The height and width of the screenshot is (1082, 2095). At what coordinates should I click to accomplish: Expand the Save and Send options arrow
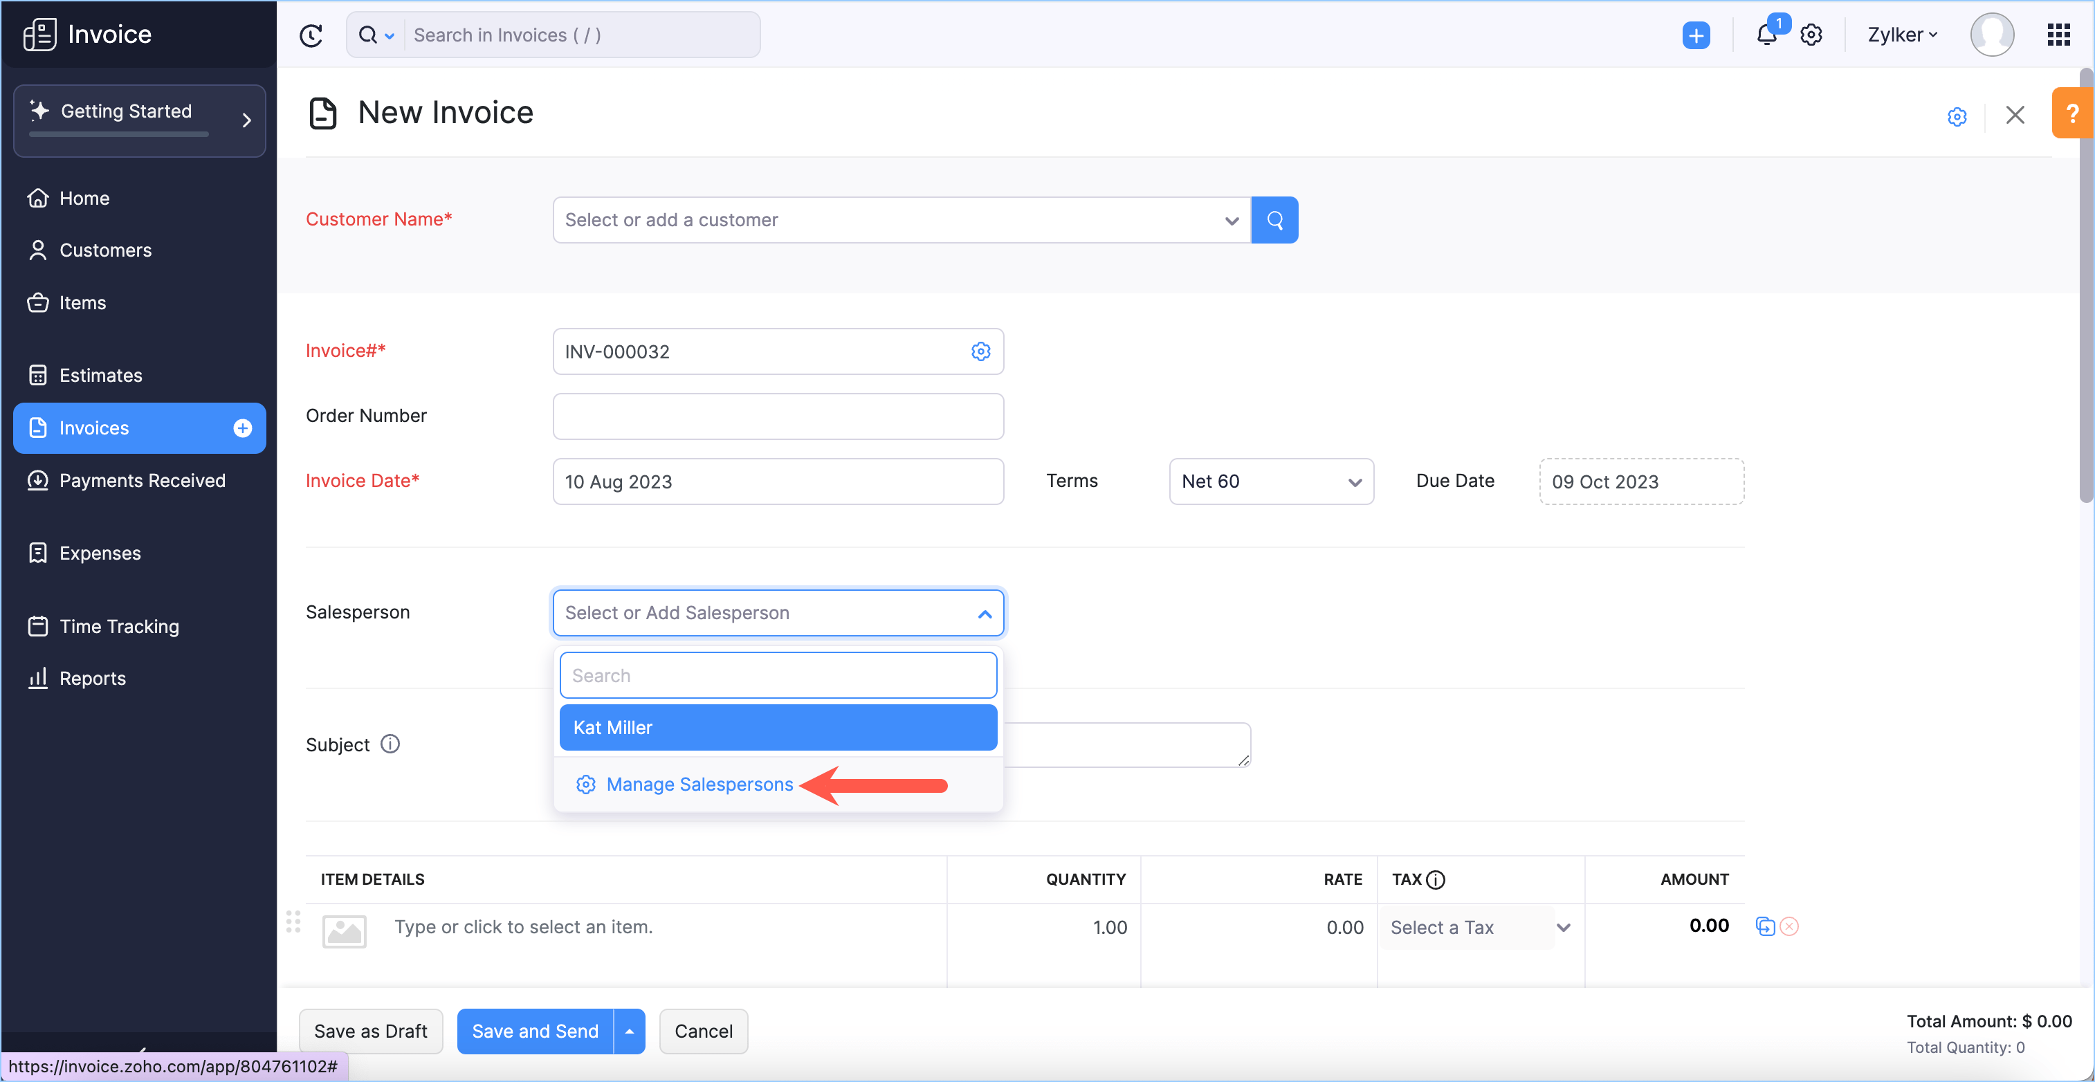click(630, 1031)
